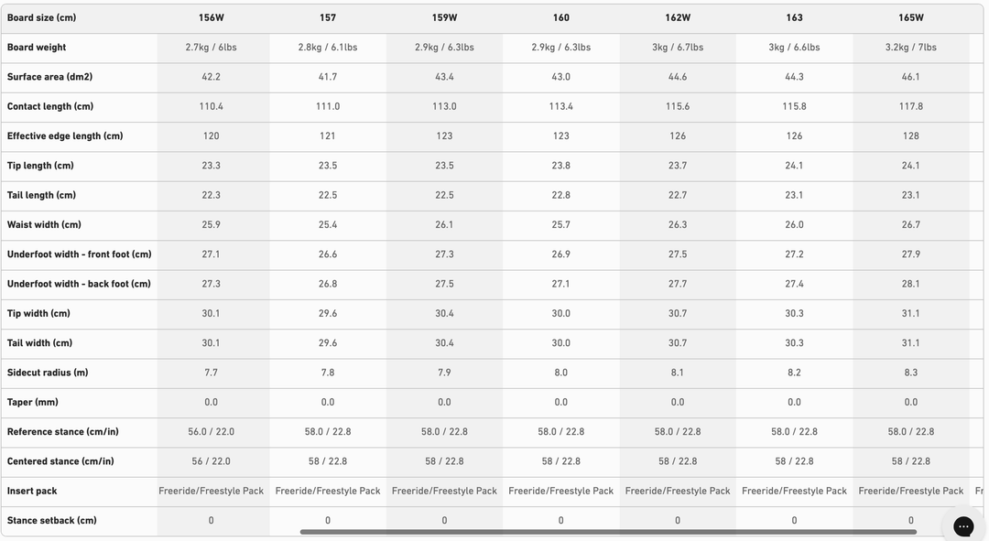Select the 156W board size column header
This screenshot has height=541, width=989.
tap(212, 17)
